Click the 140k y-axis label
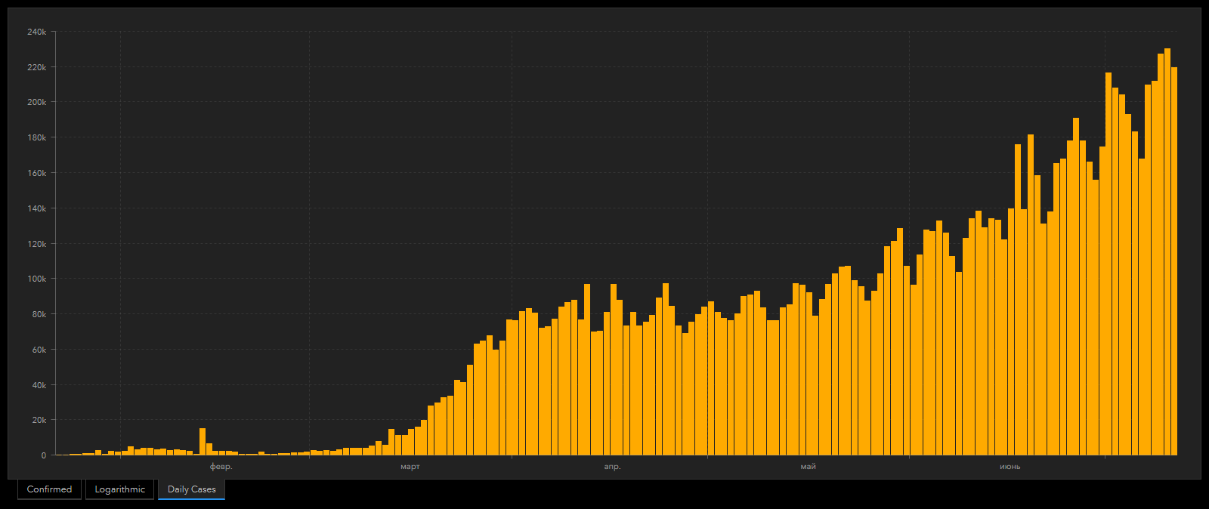1209x509 pixels. pyautogui.click(x=36, y=208)
